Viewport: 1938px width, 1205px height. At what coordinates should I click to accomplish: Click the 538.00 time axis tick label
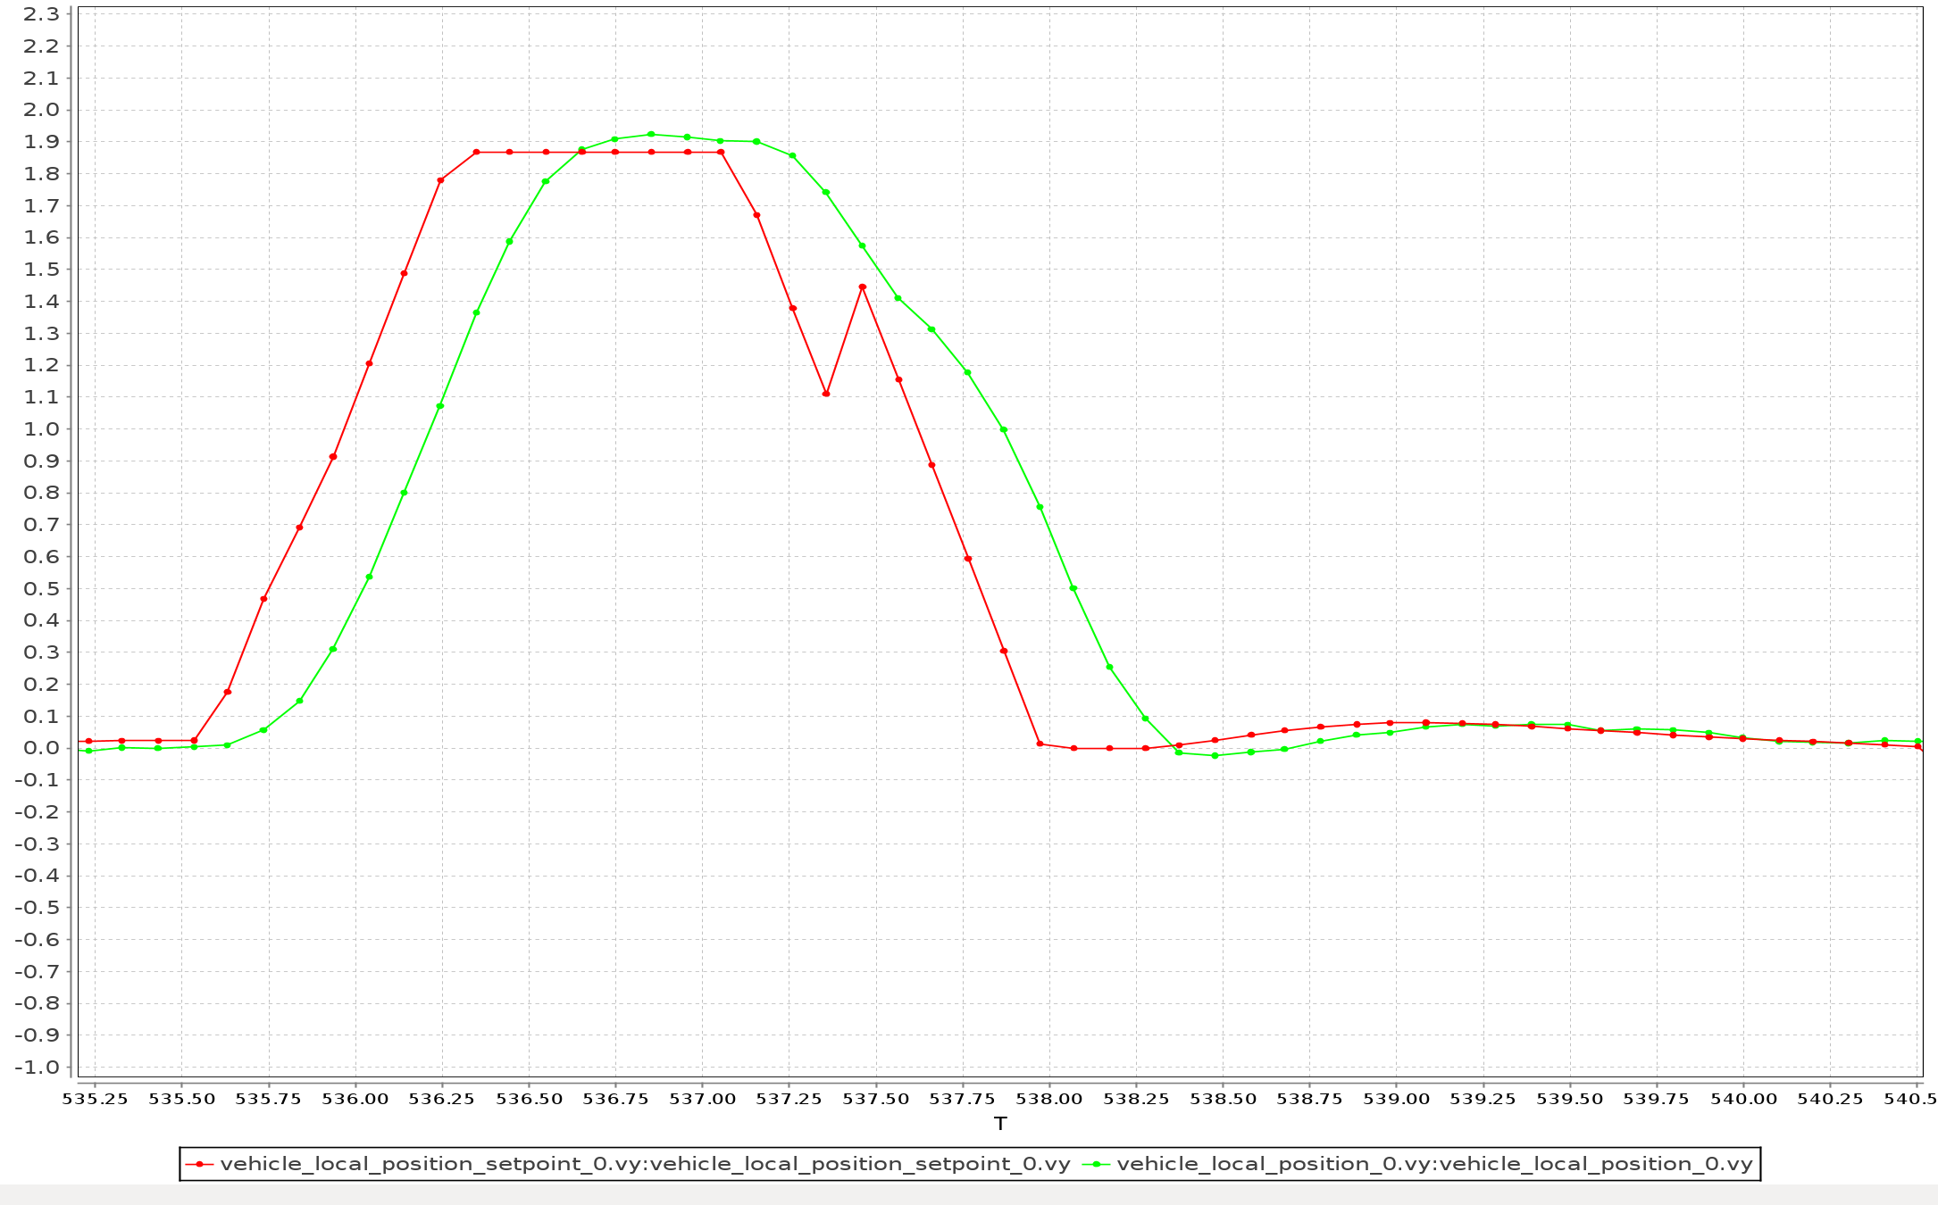1049,1100
